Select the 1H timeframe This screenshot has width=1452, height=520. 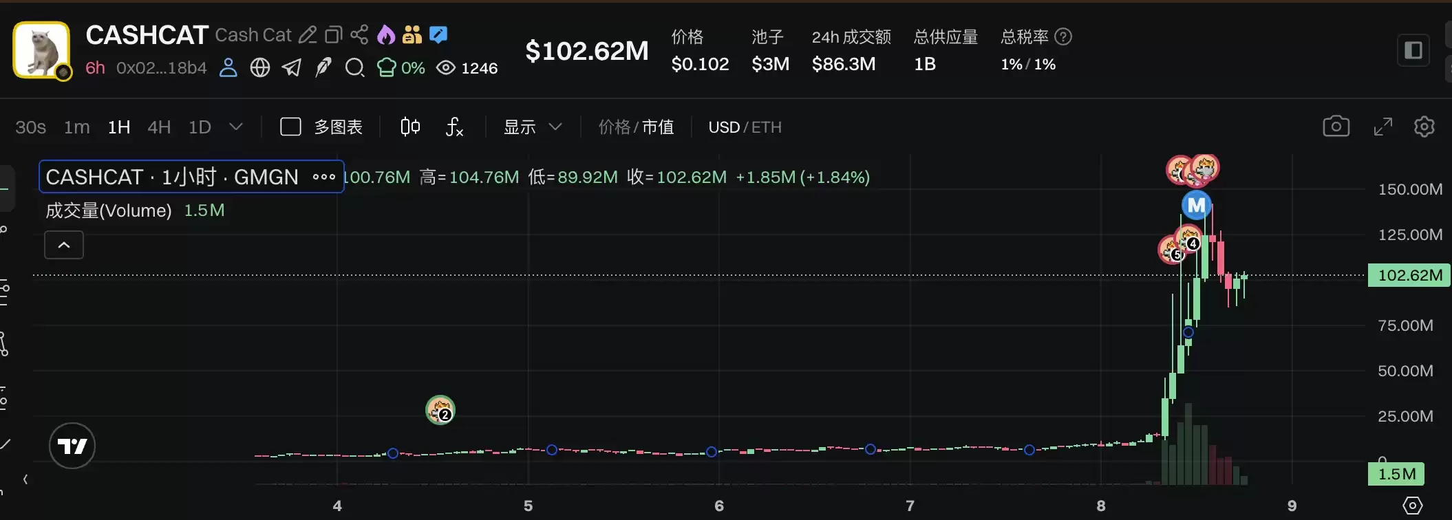click(119, 127)
